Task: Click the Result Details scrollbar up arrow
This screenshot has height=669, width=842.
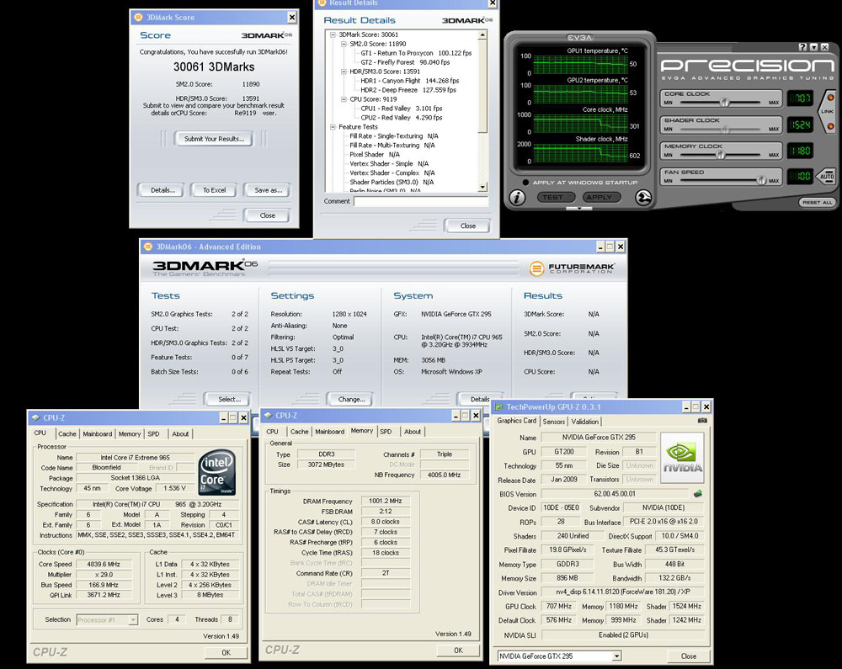Action: point(482,35)
